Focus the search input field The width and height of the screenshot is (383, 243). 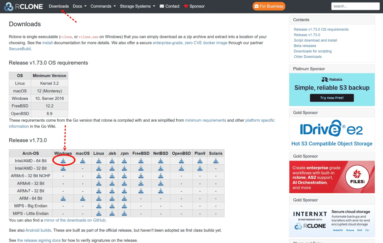[x=355, y=6]
